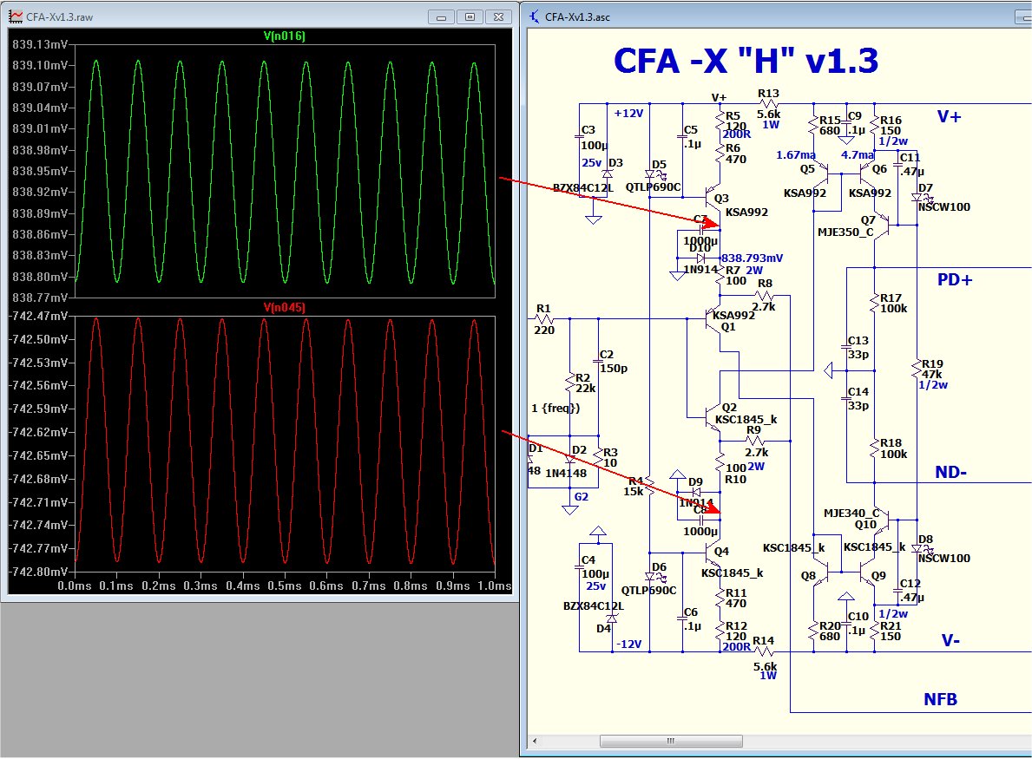
Task: Select the R8 resistor label
Action: 765,283
